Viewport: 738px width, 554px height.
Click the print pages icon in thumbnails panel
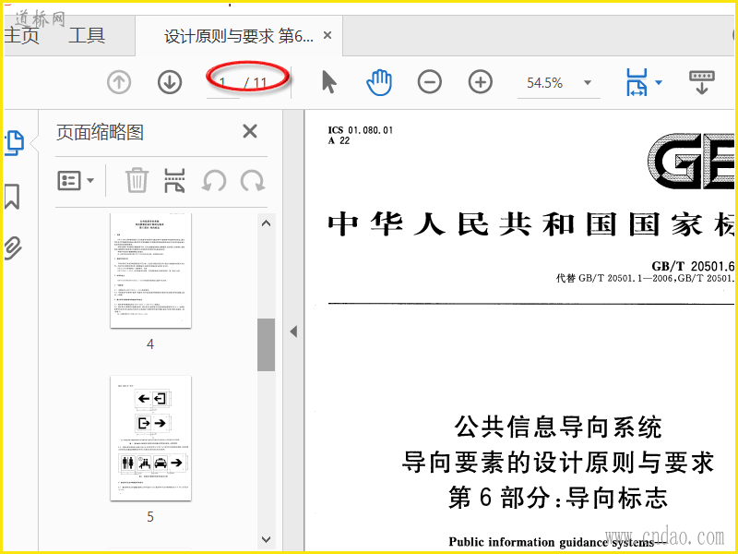point(174,180)
